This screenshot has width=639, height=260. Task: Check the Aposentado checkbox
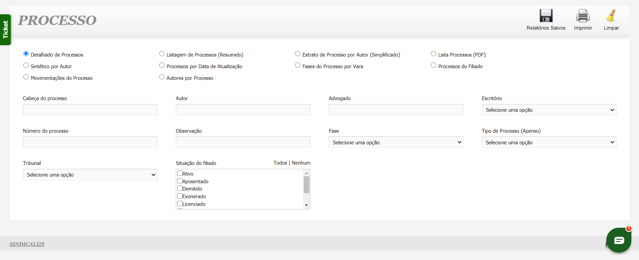point(180,181)
